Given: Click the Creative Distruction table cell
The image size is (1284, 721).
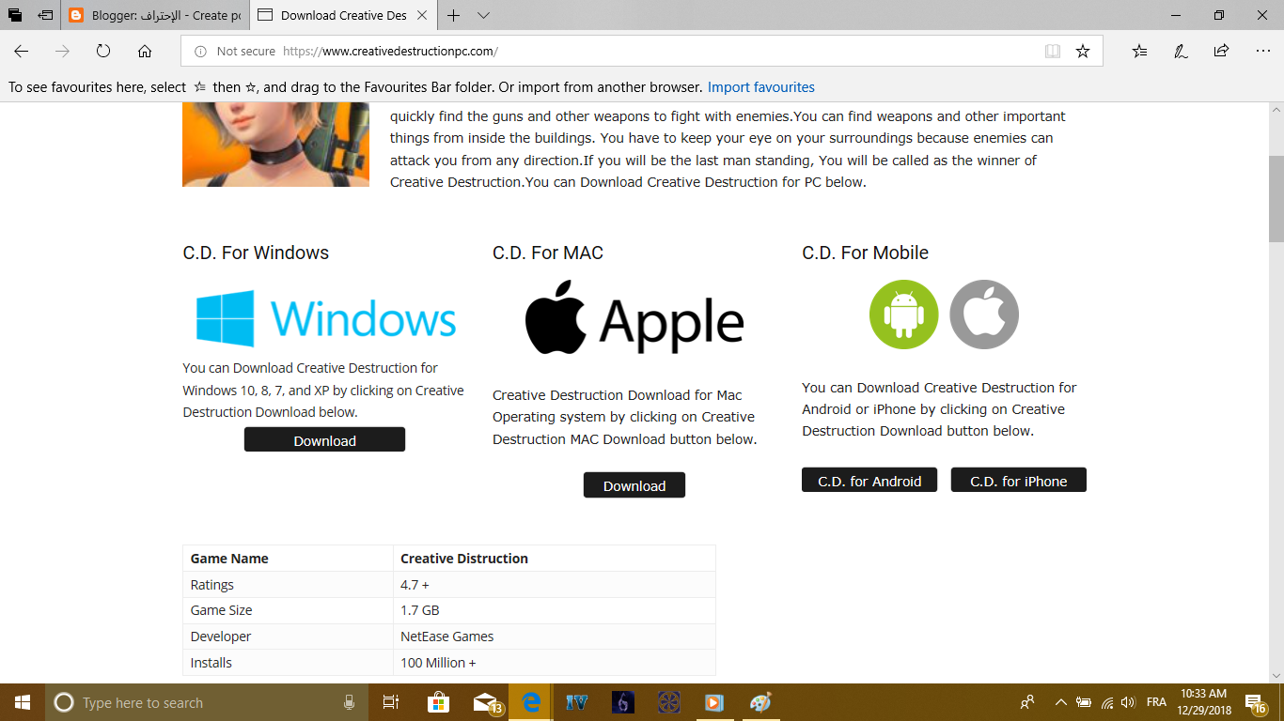Looking at the screenshot, I should tap(555, 559).
